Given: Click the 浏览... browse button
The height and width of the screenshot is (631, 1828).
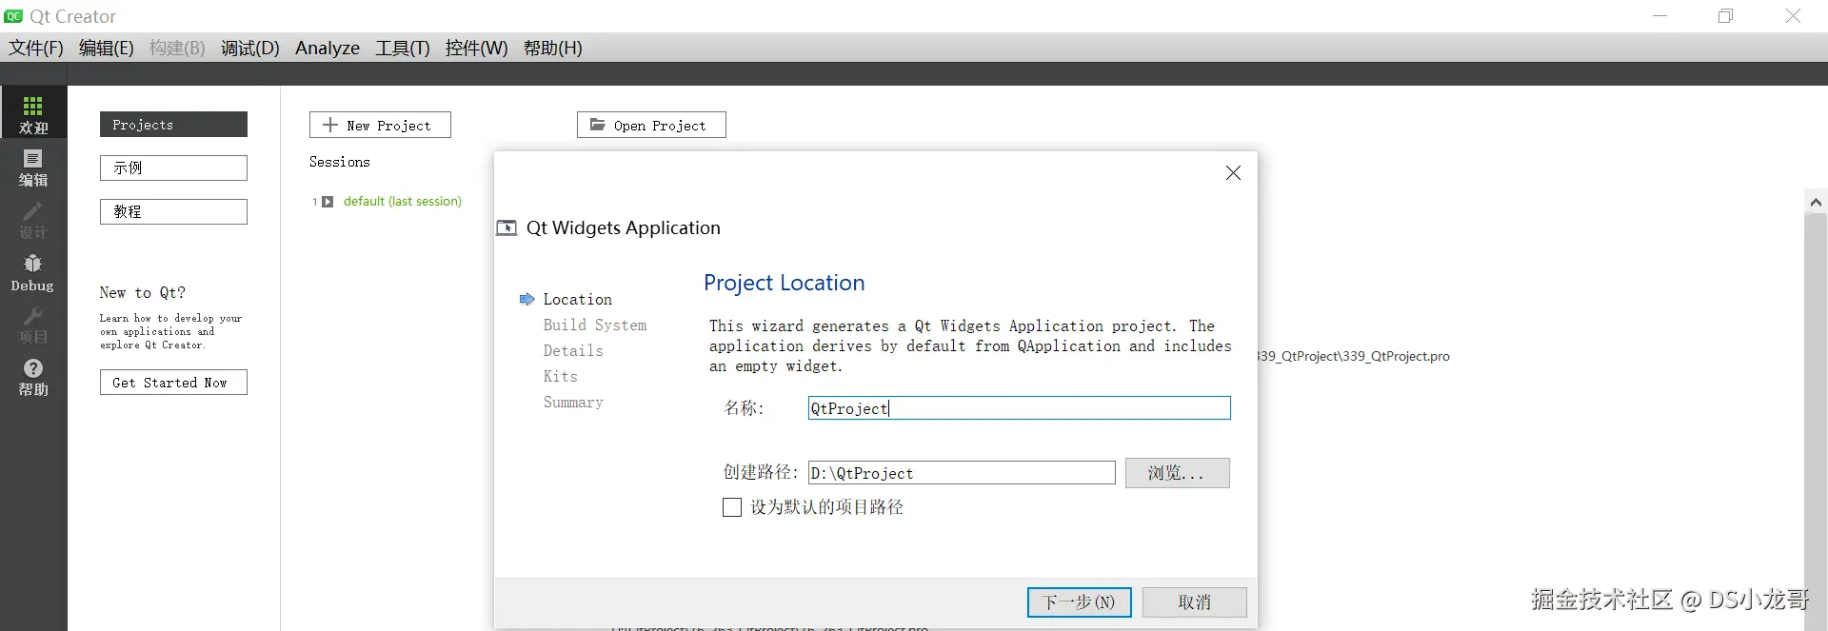Looking at the screenshot, I should click(1177, 473).
